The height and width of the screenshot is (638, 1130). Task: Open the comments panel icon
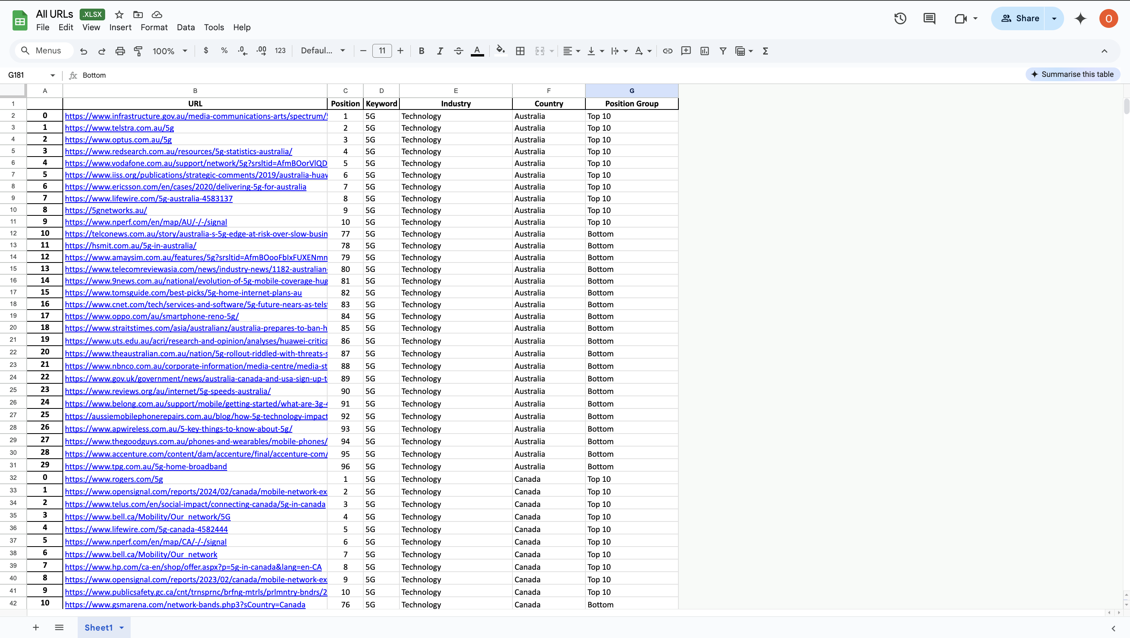pyautogui.click(x=929, y=18)
